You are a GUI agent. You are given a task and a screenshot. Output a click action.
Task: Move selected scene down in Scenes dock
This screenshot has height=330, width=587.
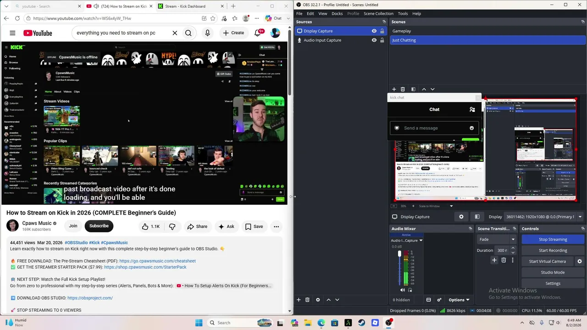pyautogui.click(x=432, y=89)
